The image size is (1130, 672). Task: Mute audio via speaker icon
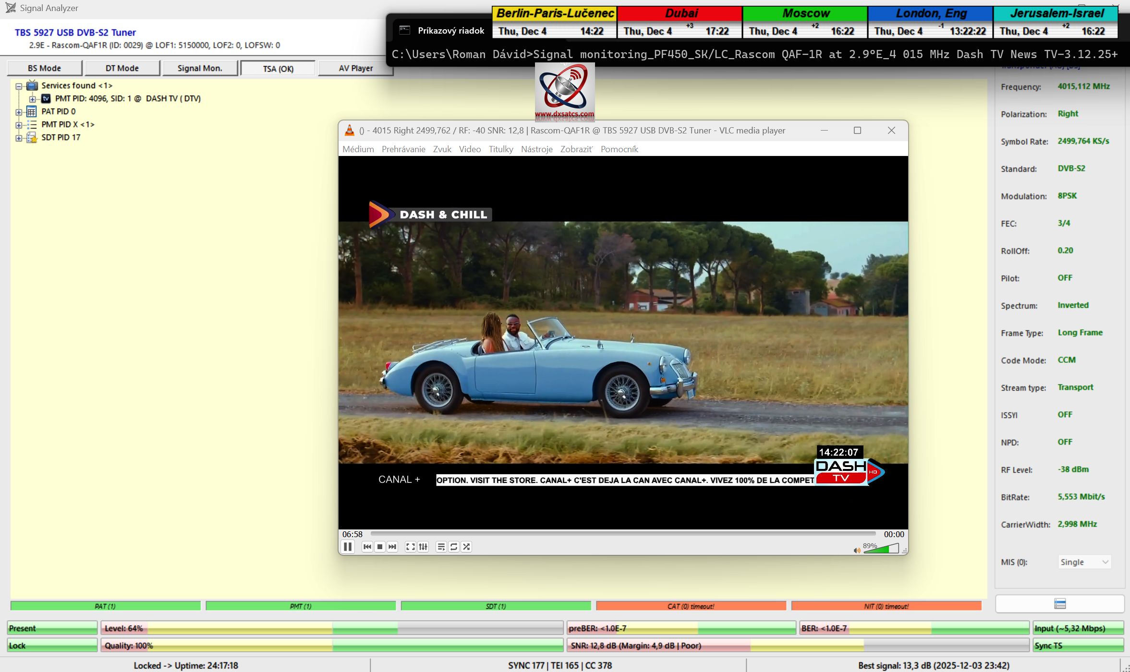857,550
